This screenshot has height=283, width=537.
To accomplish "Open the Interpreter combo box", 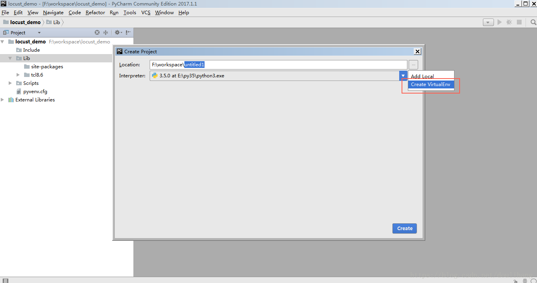I will pos(278,76).
